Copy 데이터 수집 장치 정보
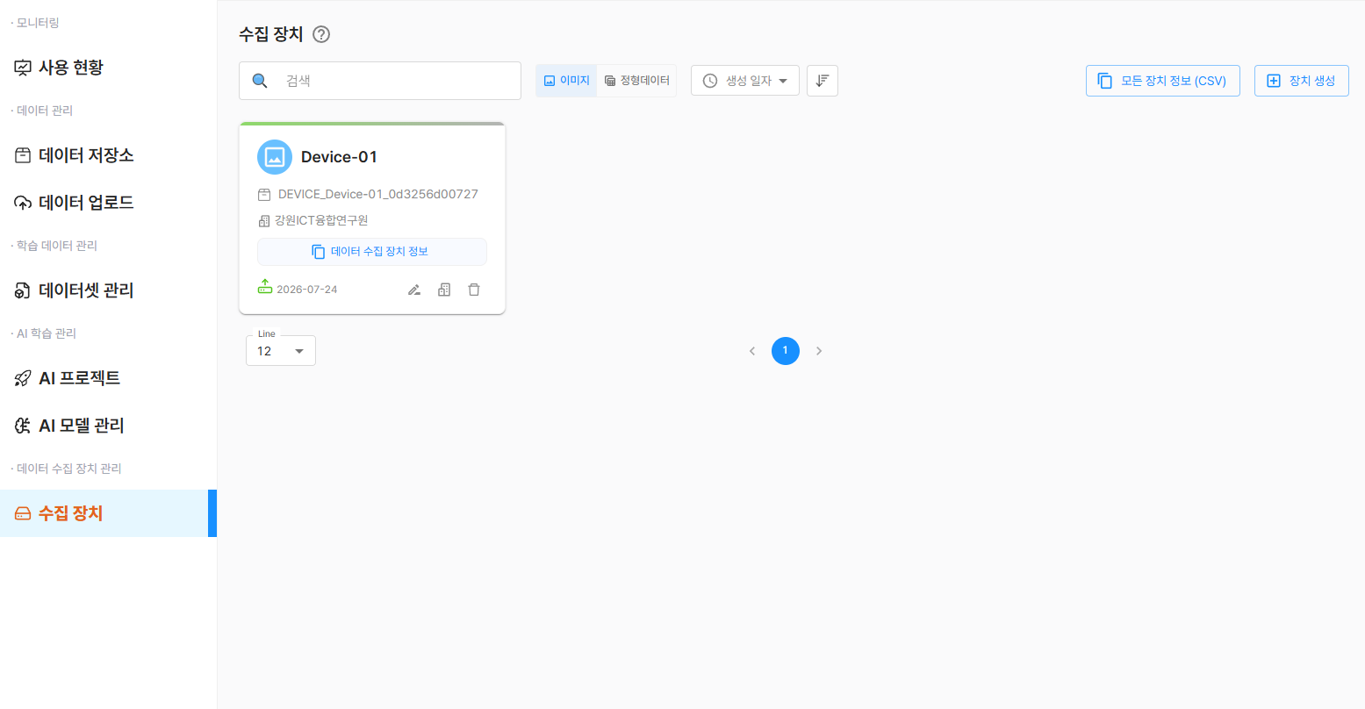Viewport: 1365px width, 709px height. point(372,252)
